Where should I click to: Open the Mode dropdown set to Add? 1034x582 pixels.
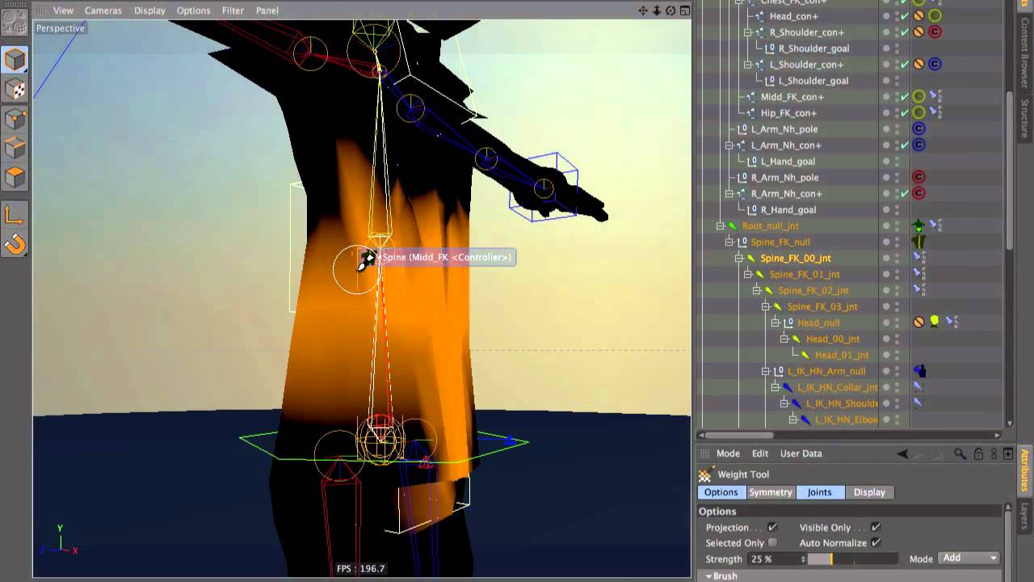click(969, 559)
